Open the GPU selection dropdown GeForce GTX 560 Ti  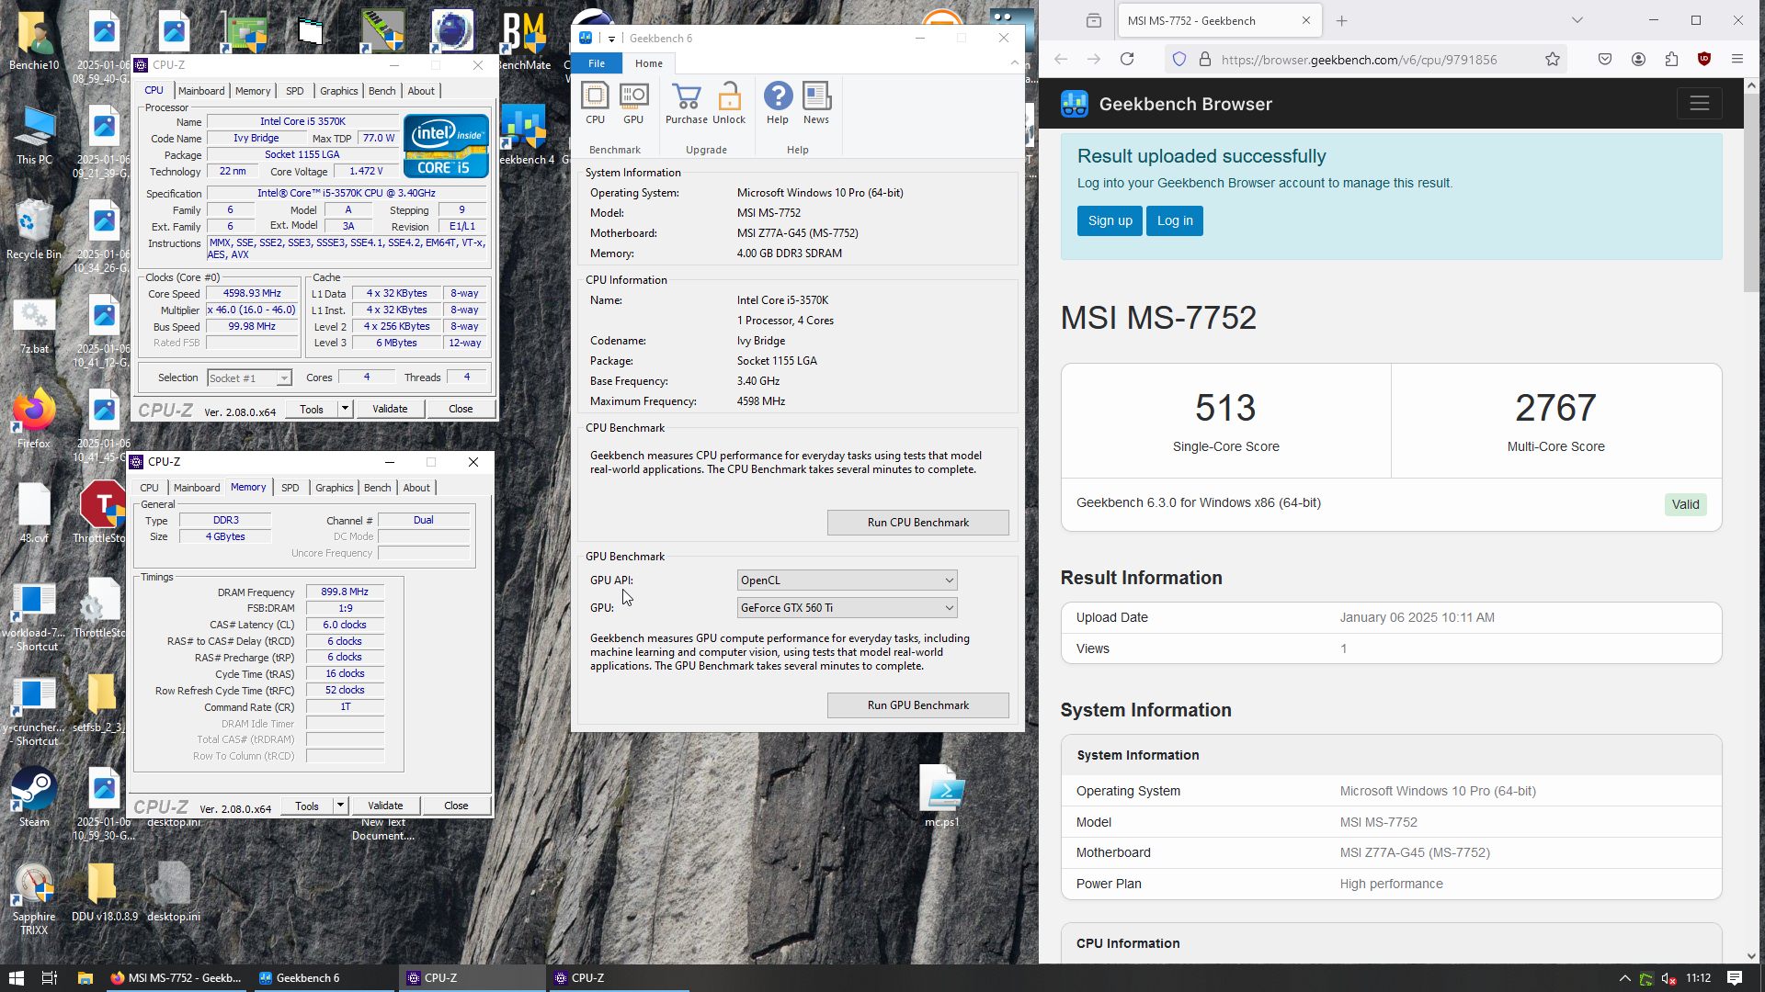click(848, 608)
